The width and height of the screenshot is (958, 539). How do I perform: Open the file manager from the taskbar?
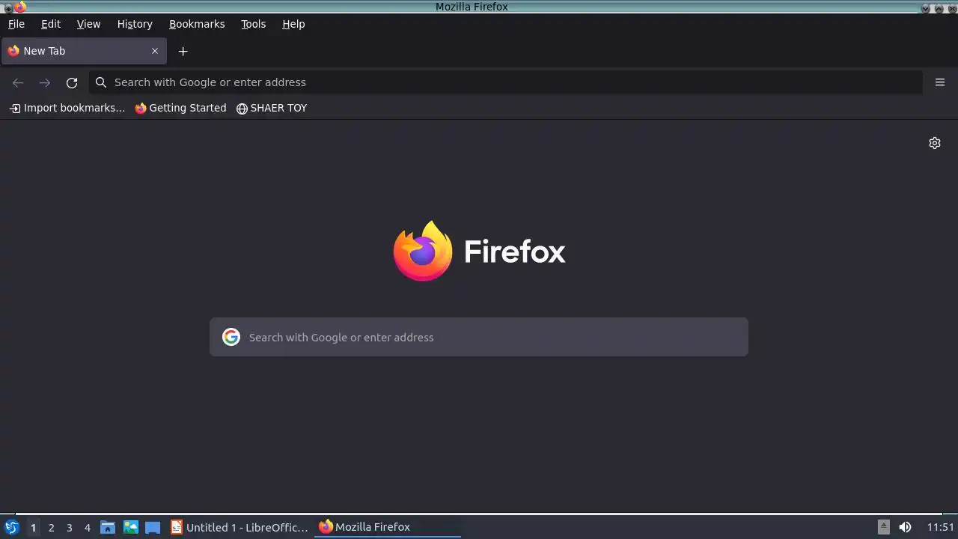point(108,527)
